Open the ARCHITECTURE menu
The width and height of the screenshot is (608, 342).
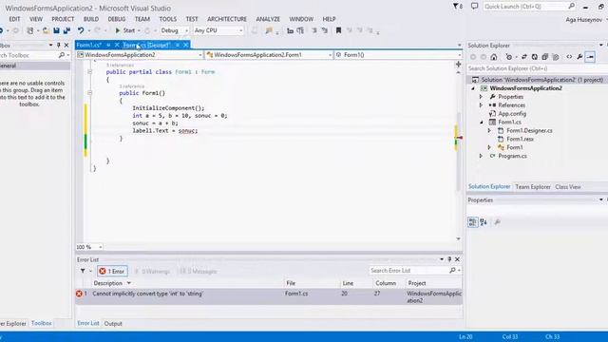[227, 19]
